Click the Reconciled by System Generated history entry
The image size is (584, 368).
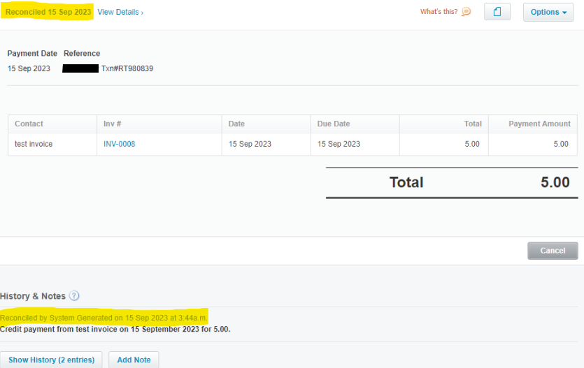click(104, 318)
